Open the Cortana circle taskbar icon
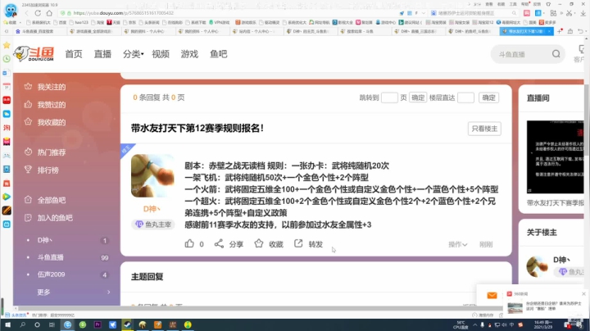This screenshot has height=331, width=590. (x=37, y=324)
